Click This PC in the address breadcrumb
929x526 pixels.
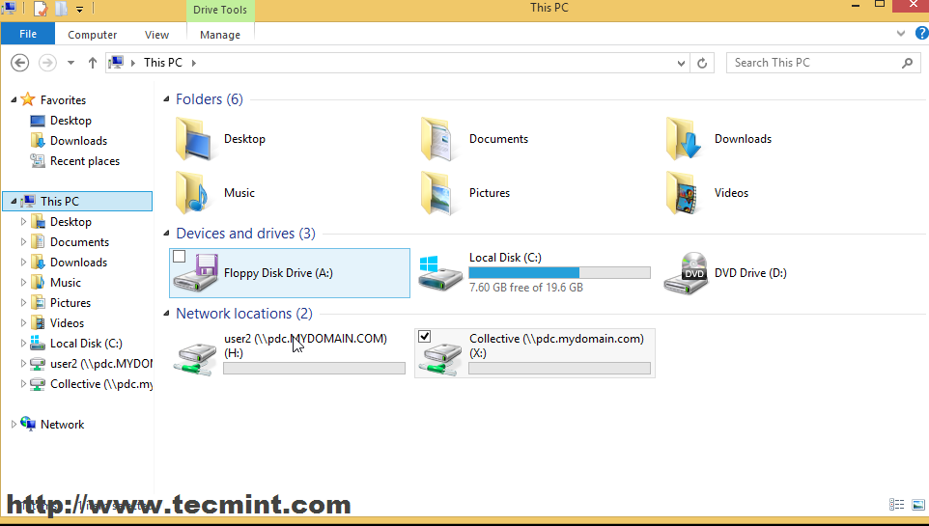[163, 62]
